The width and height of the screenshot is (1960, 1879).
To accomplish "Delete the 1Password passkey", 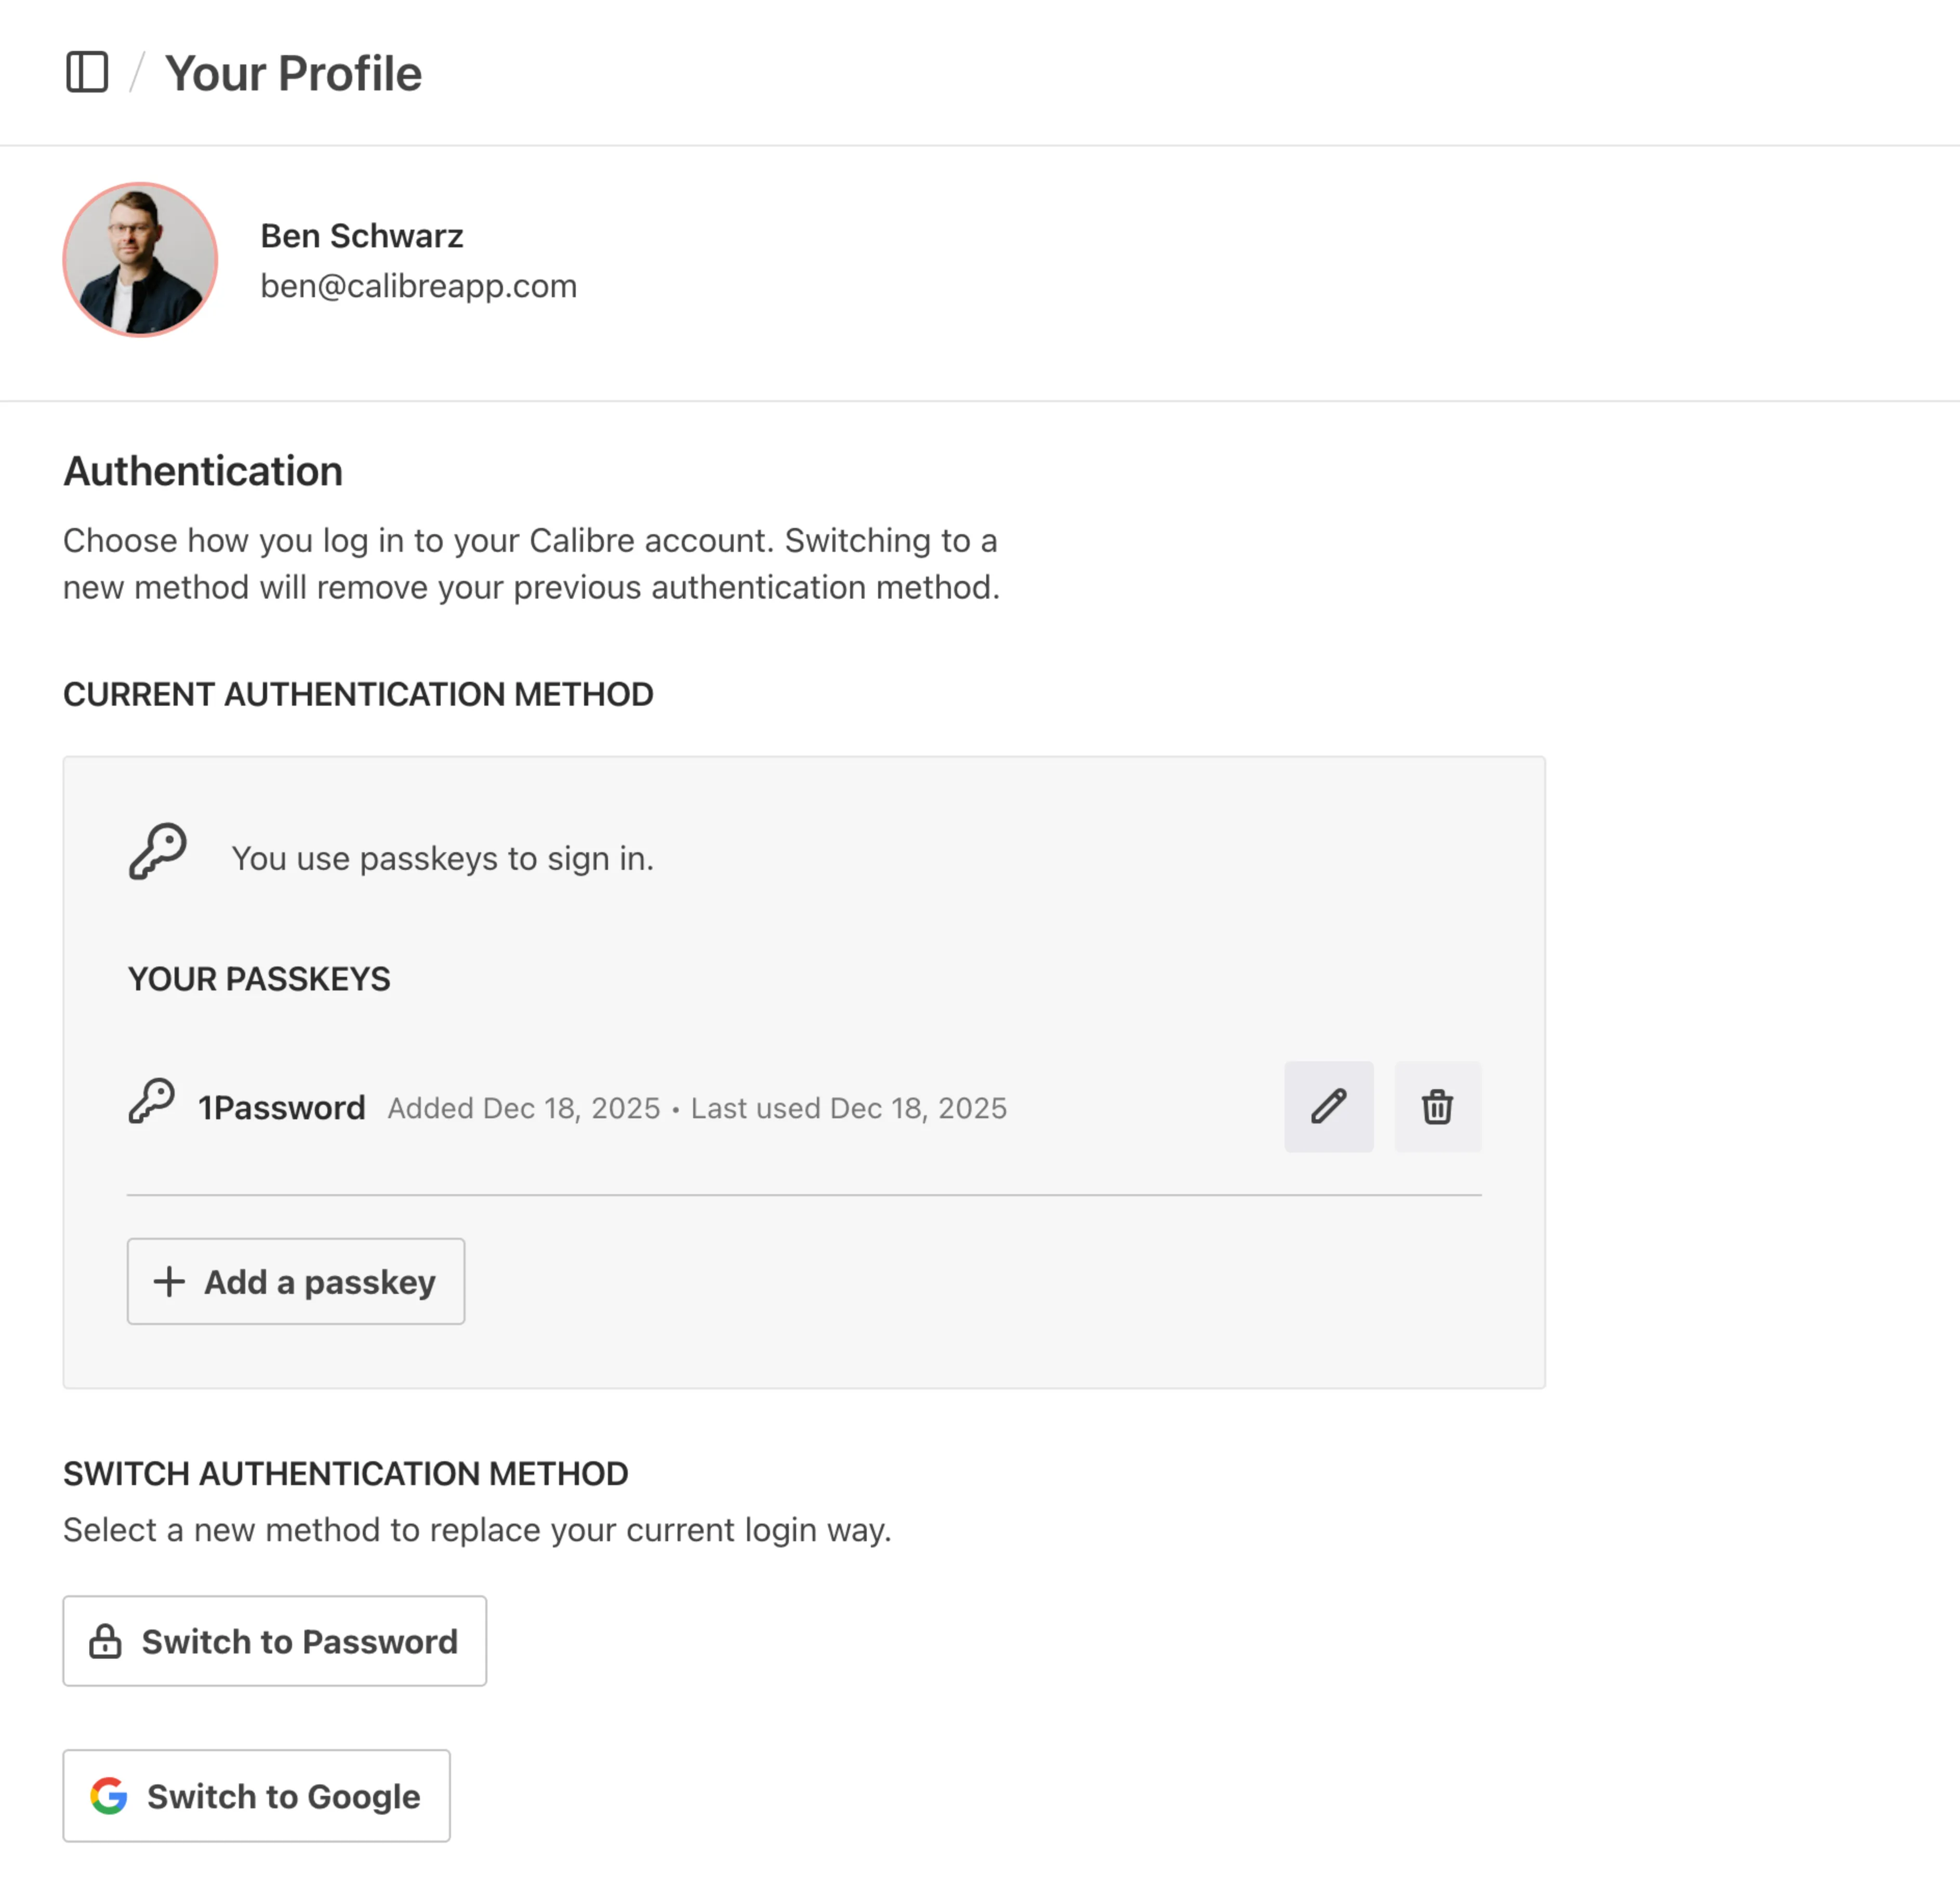I will click(x=1437, y=1106).
